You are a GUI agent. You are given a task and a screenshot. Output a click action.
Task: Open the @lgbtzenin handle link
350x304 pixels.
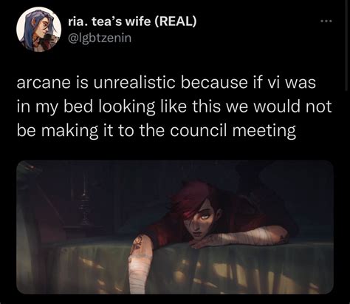(100, 38)
